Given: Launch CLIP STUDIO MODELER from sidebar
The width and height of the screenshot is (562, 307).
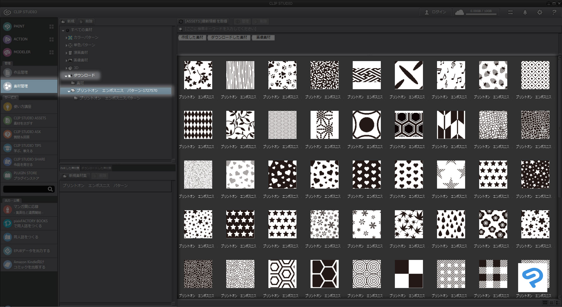Looking at the screenshot, I should (x=22, y=52).
